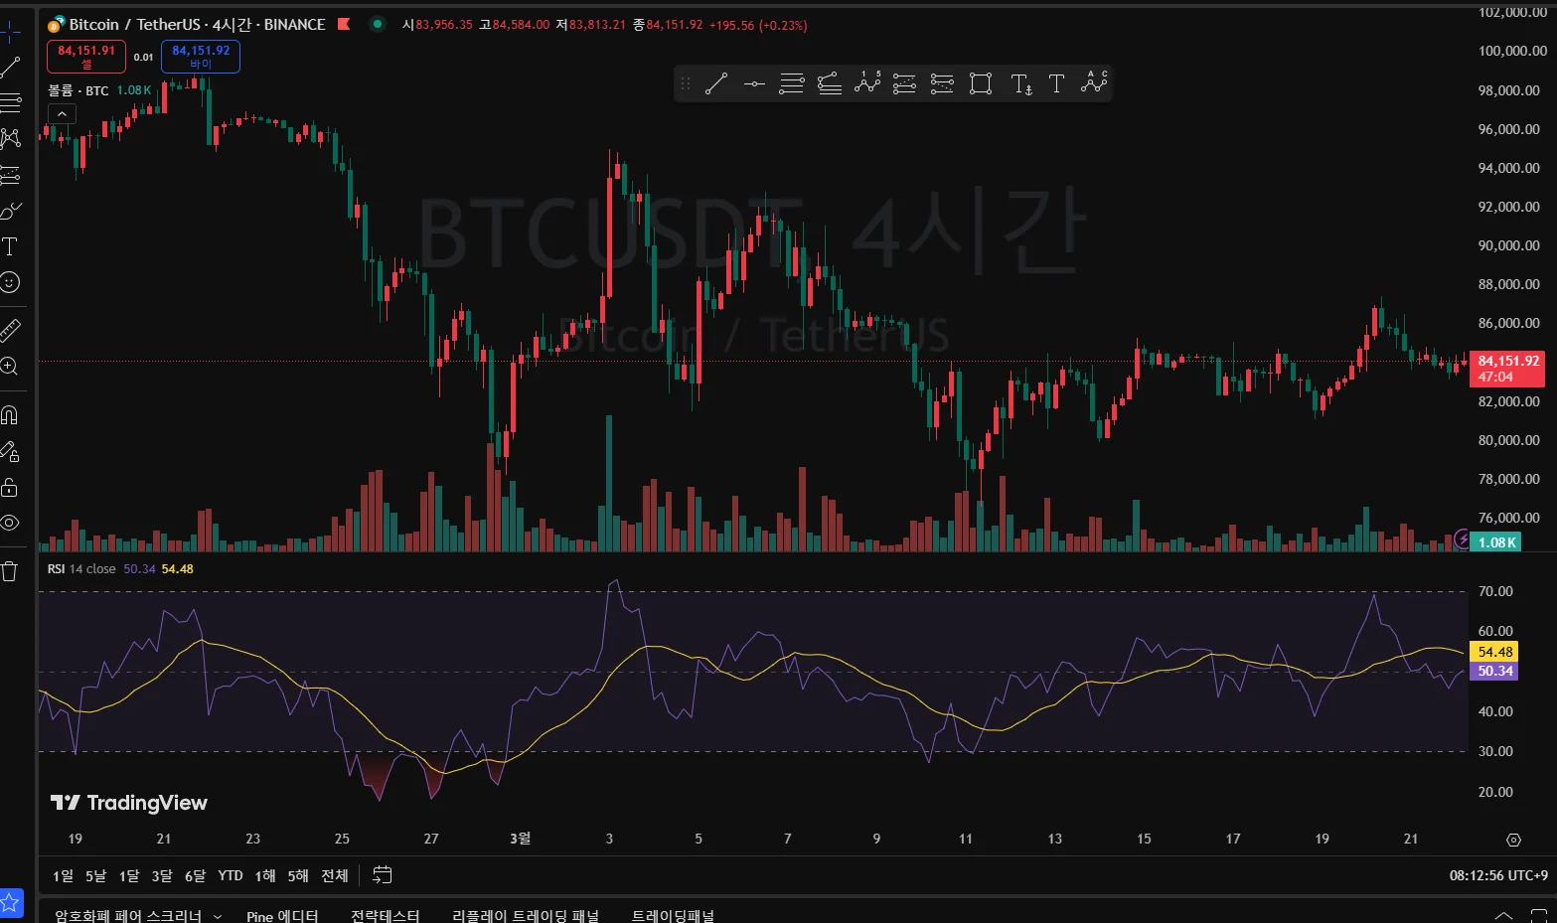Screen dimensions: 1557x923
Task: Toggle magnet mode in the sidebar
Action: (x=9, y=414)
